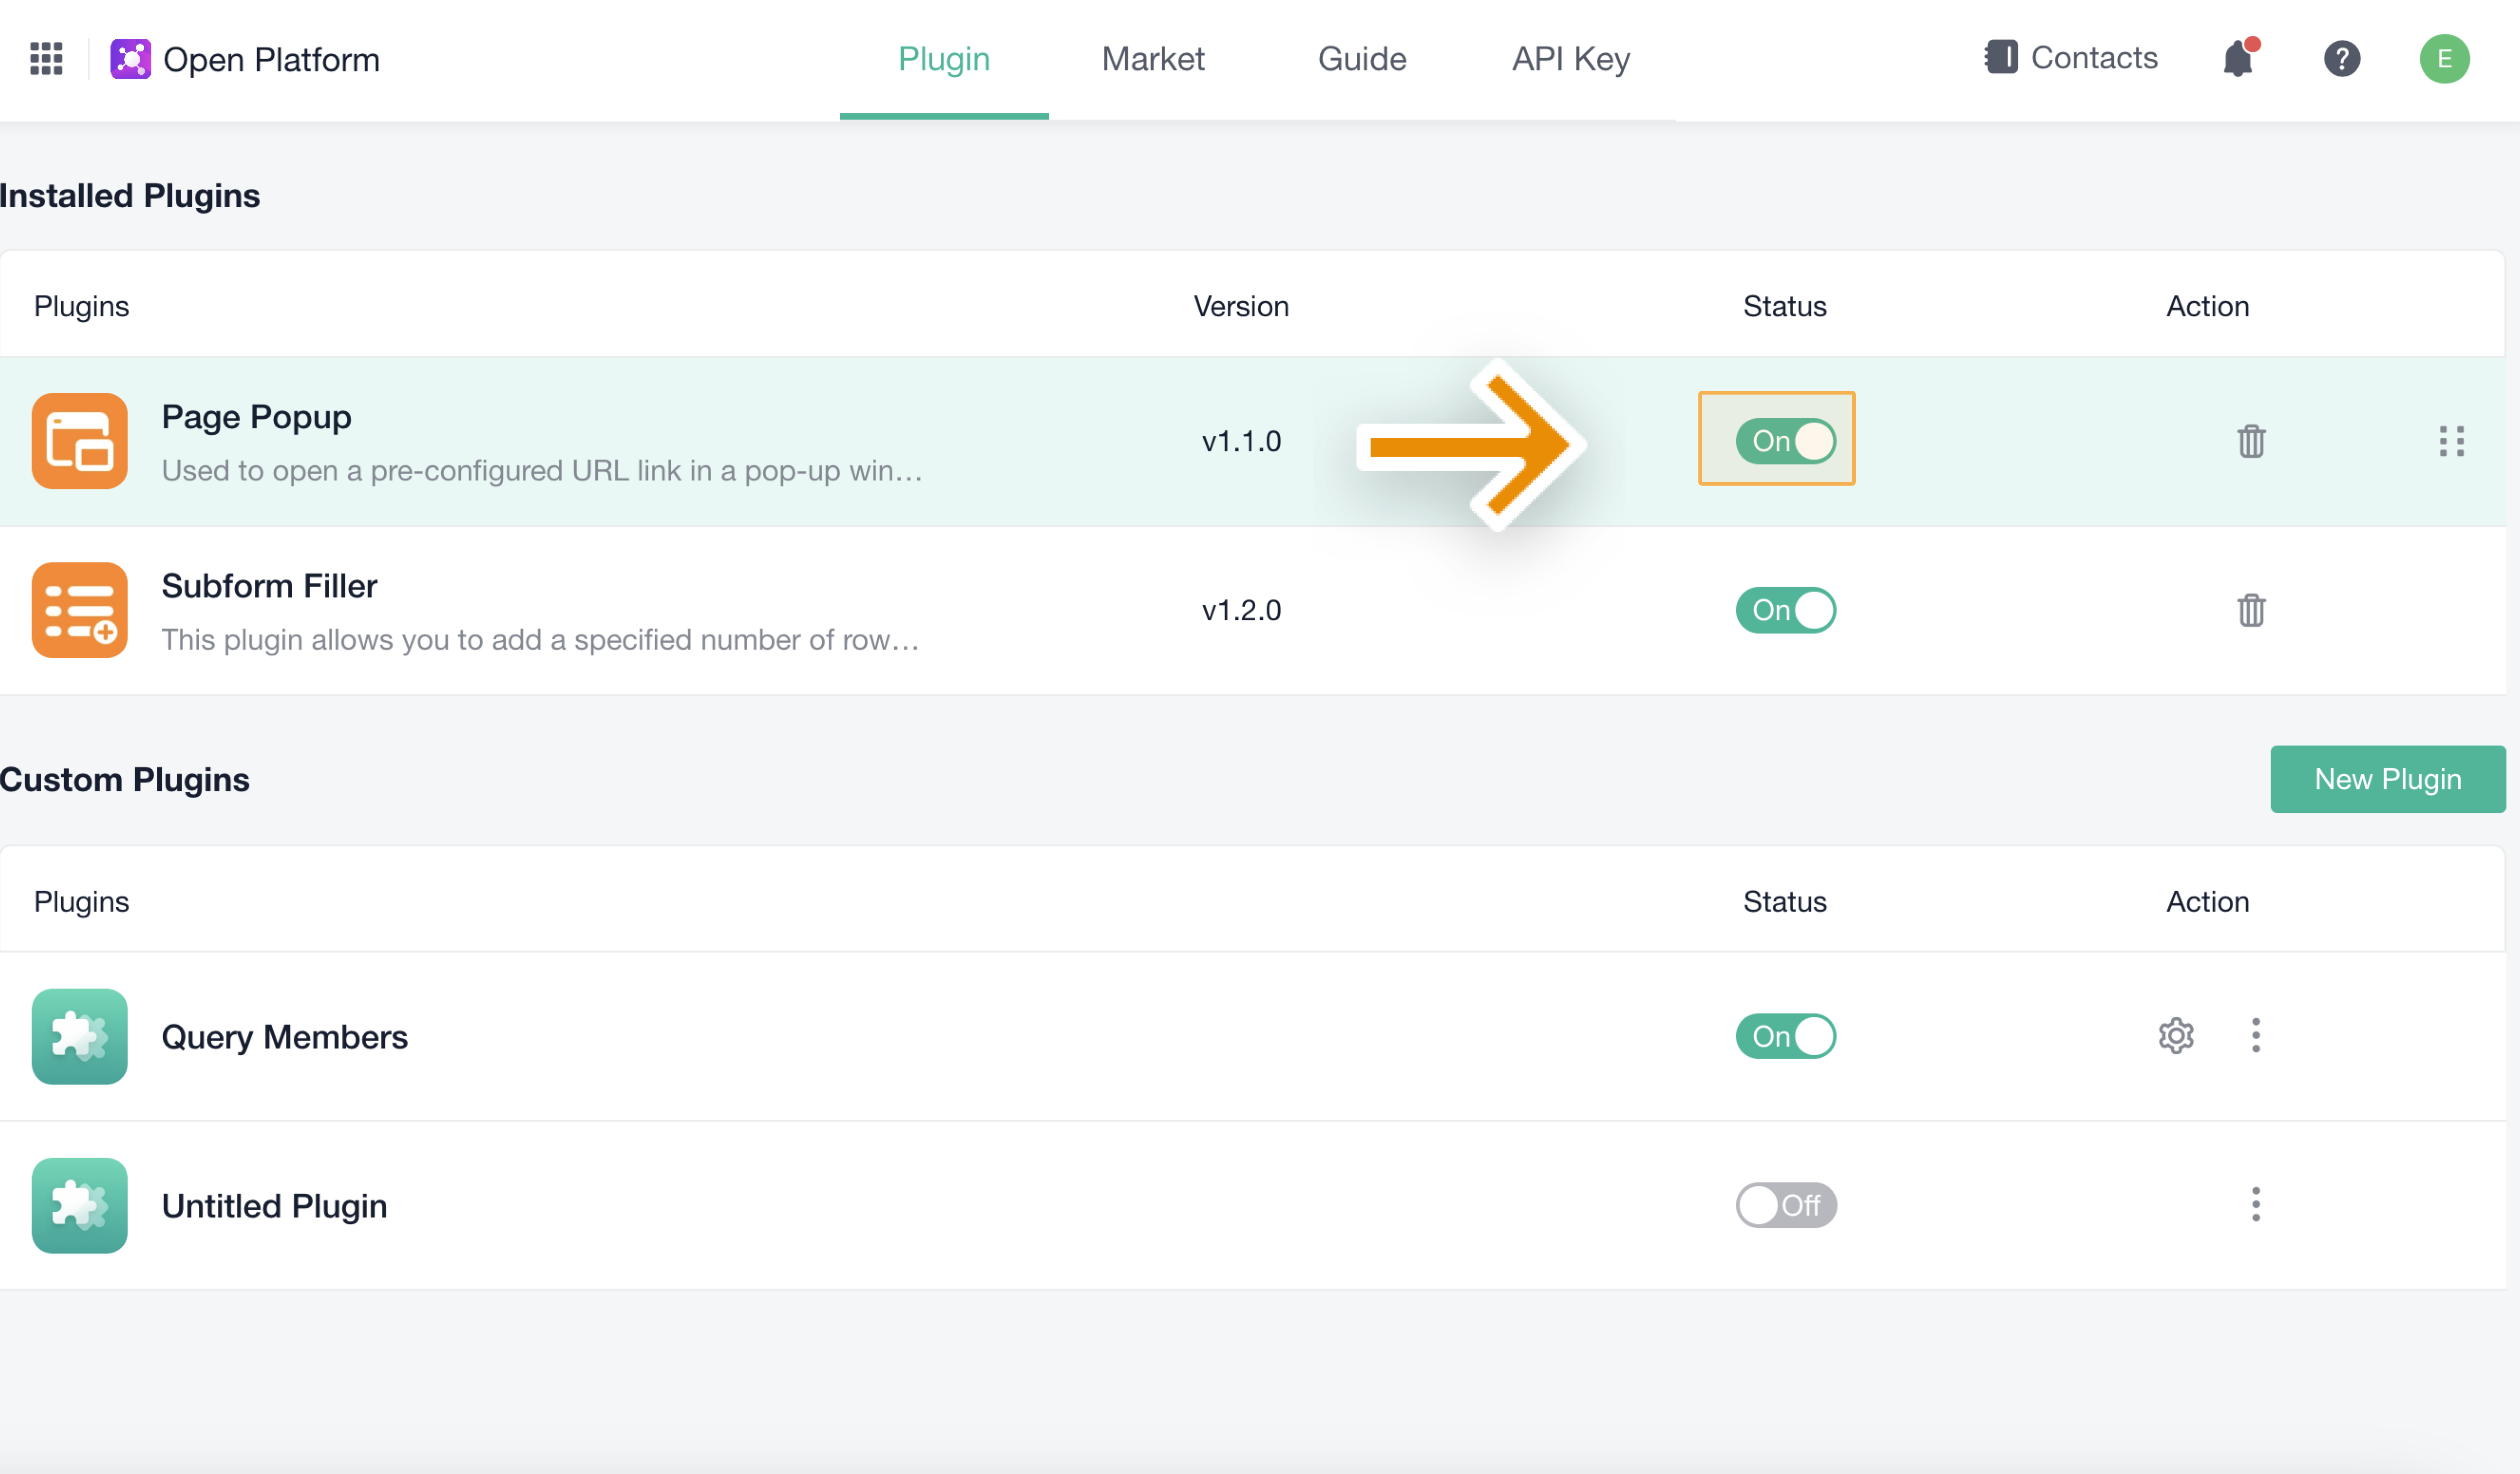Open more options menu for Query Members
Image resolution: width=2520 pixels, height=1474 pixels.
coord(2255,1036)
